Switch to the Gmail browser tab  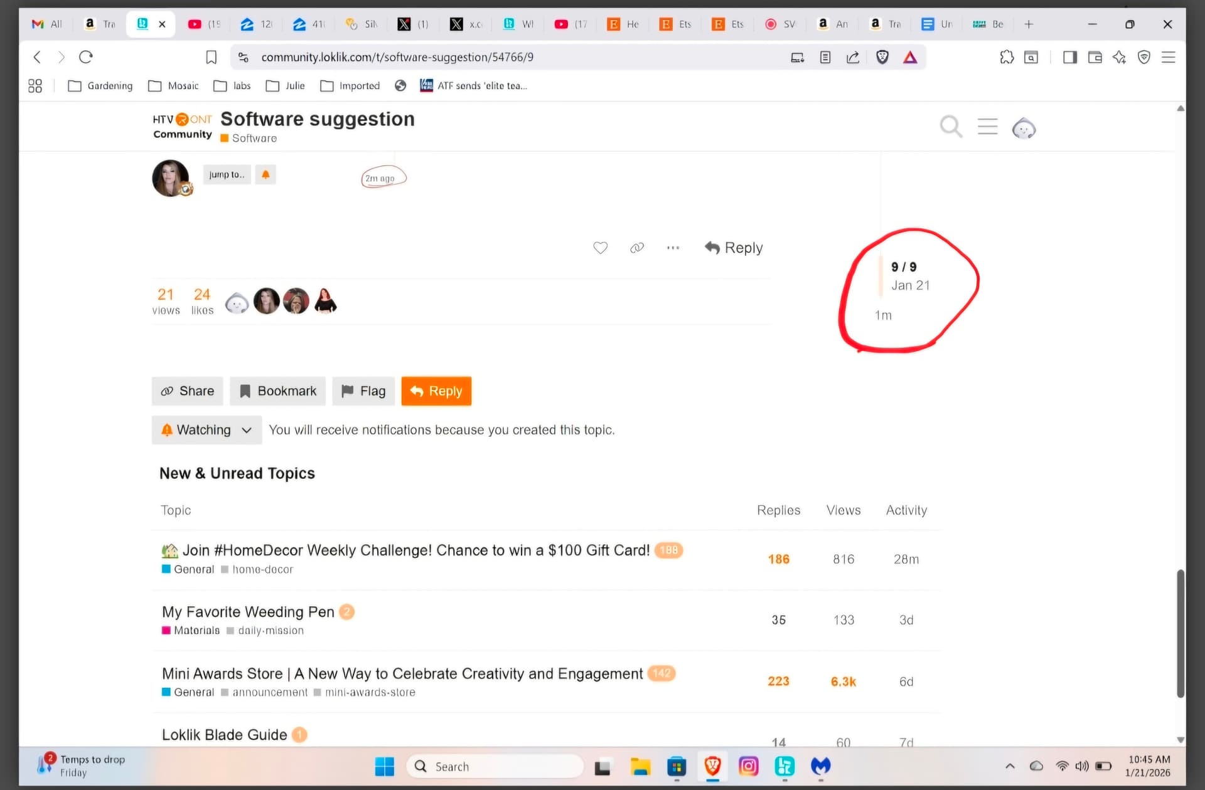click(46, 24)
